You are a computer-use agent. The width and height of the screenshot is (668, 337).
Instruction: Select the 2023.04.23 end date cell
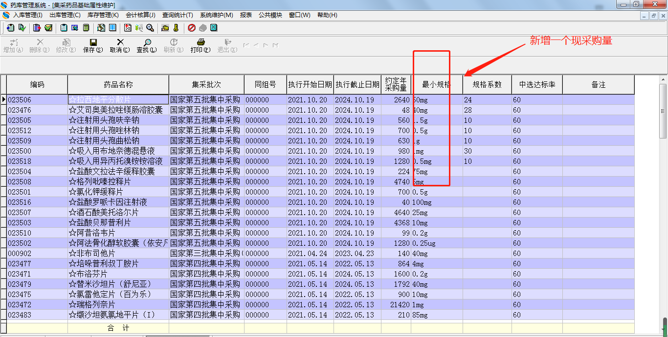(x=357, y=253)
